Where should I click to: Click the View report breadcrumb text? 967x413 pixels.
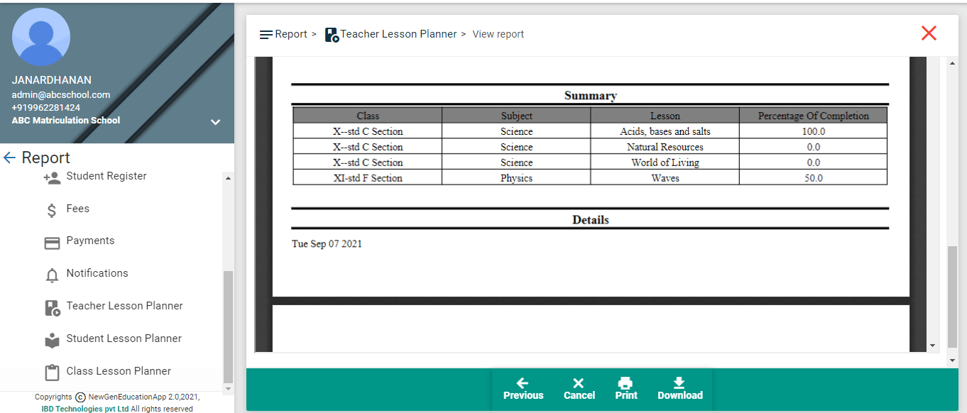498,34
